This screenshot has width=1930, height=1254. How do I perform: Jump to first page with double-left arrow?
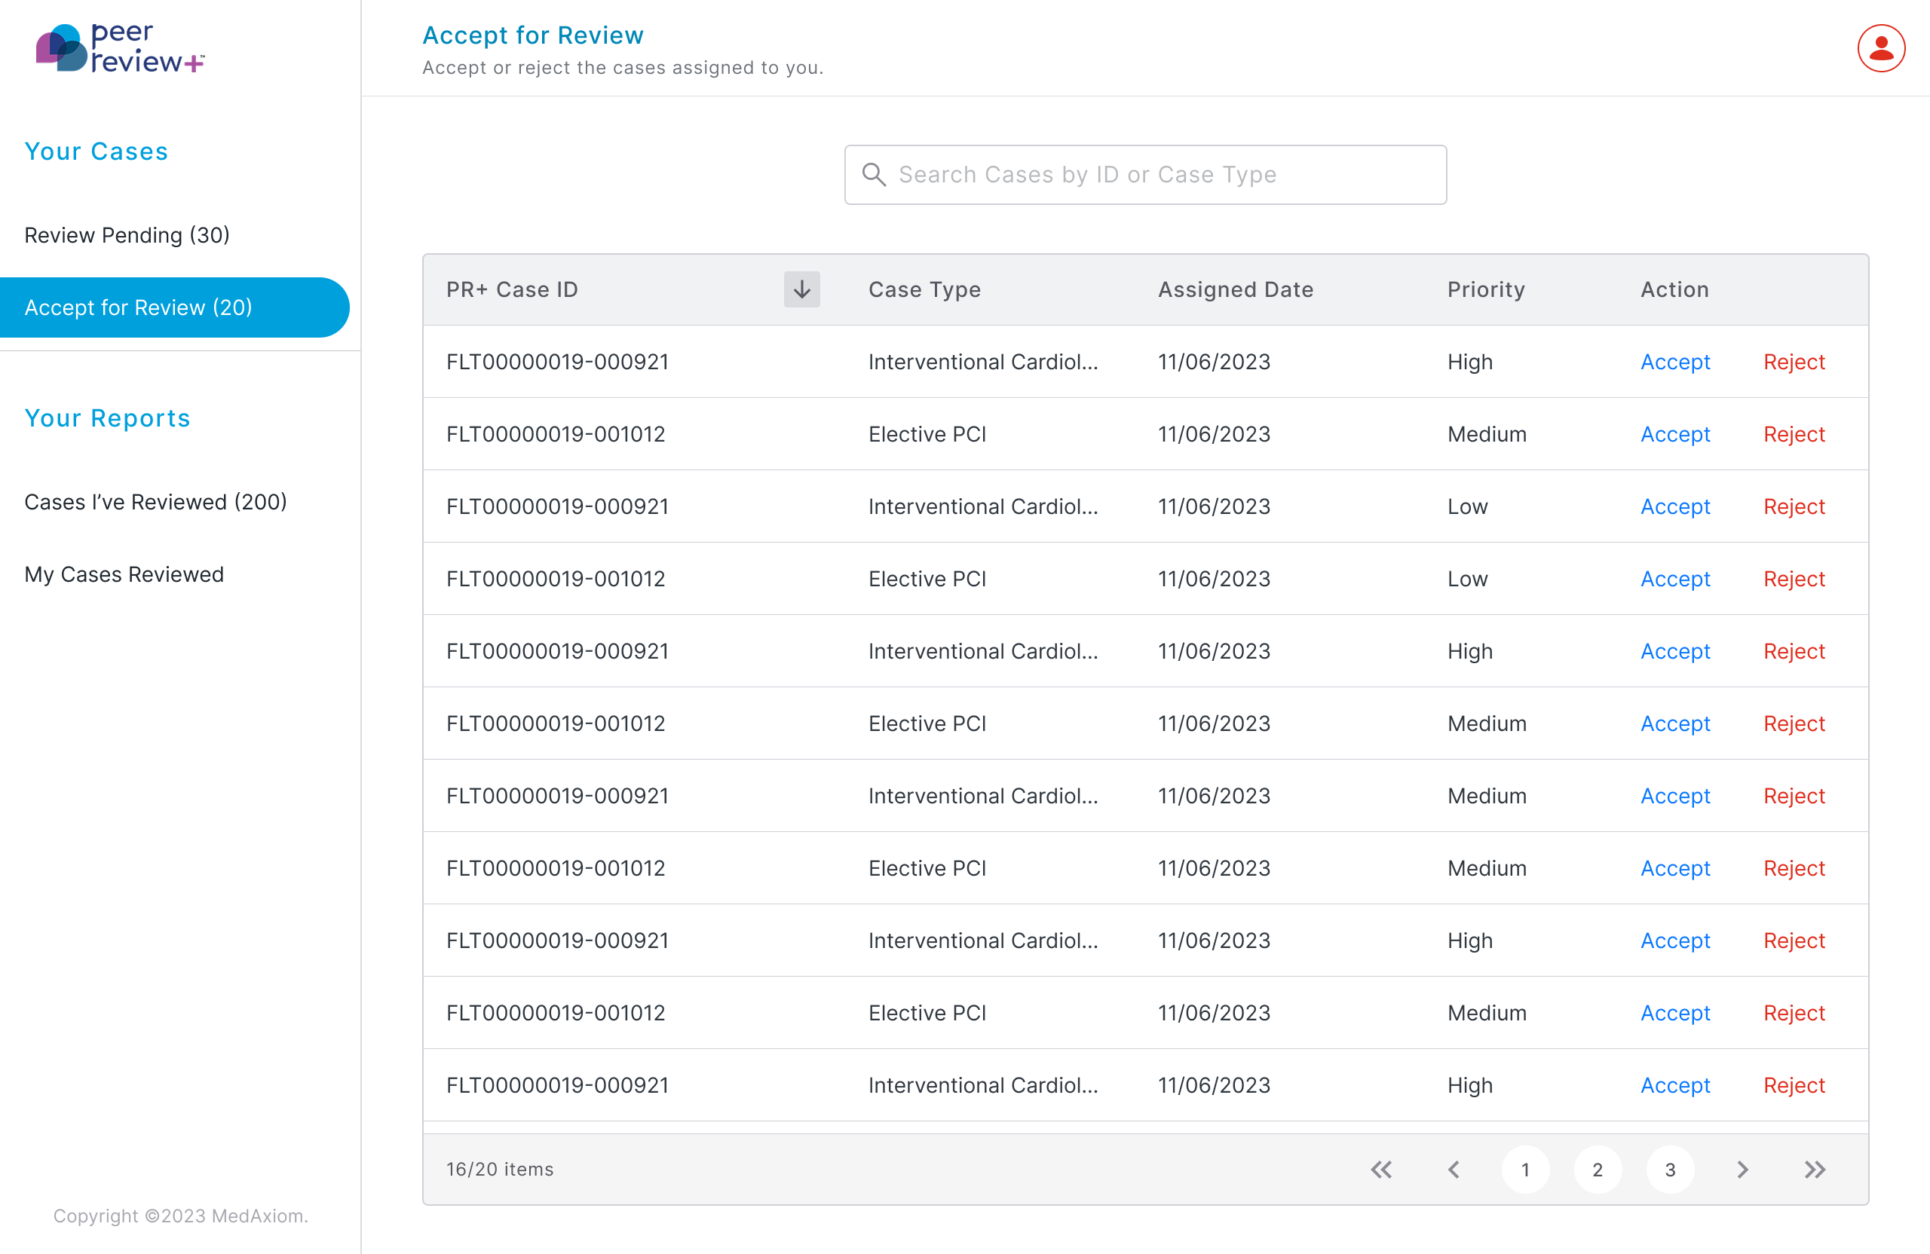(1381, 1169)
